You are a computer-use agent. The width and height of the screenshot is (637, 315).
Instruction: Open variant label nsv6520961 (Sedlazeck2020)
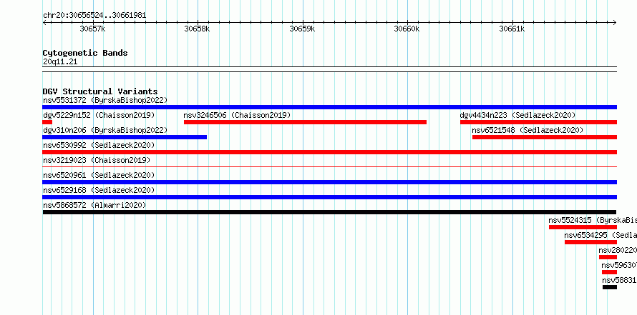tap(99, 175)
